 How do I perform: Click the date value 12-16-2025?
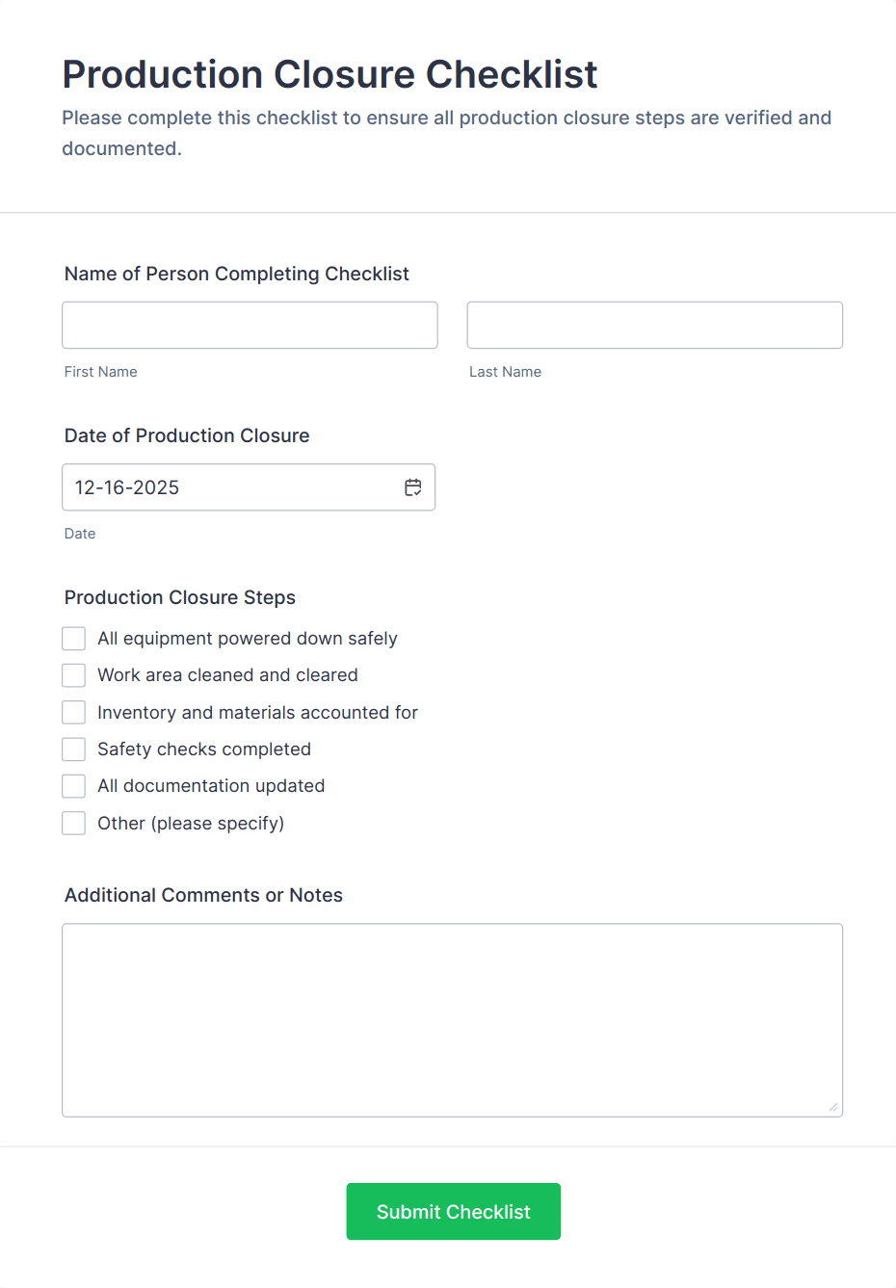(126, 487)
